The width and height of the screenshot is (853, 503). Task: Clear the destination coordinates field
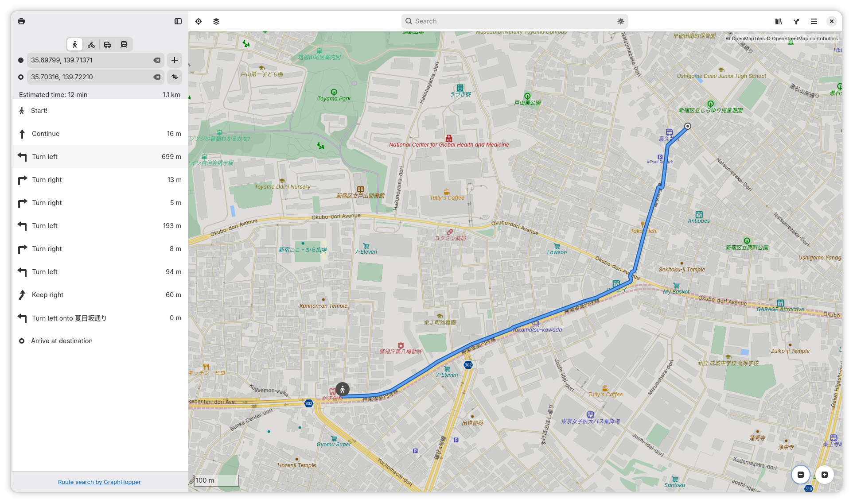(x=157, y=77)
